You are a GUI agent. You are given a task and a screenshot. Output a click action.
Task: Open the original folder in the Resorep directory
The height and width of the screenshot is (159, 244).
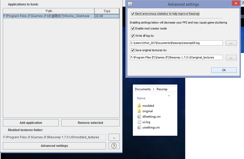(x=148, y=111)
